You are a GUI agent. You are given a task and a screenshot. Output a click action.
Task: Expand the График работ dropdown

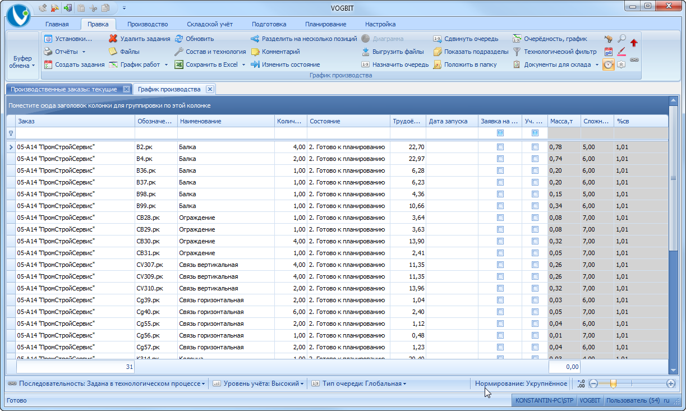click(166, 64)
